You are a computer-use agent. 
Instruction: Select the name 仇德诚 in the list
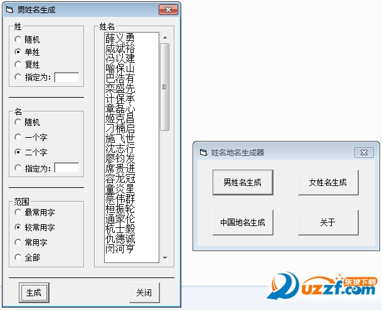pos(120,239)
